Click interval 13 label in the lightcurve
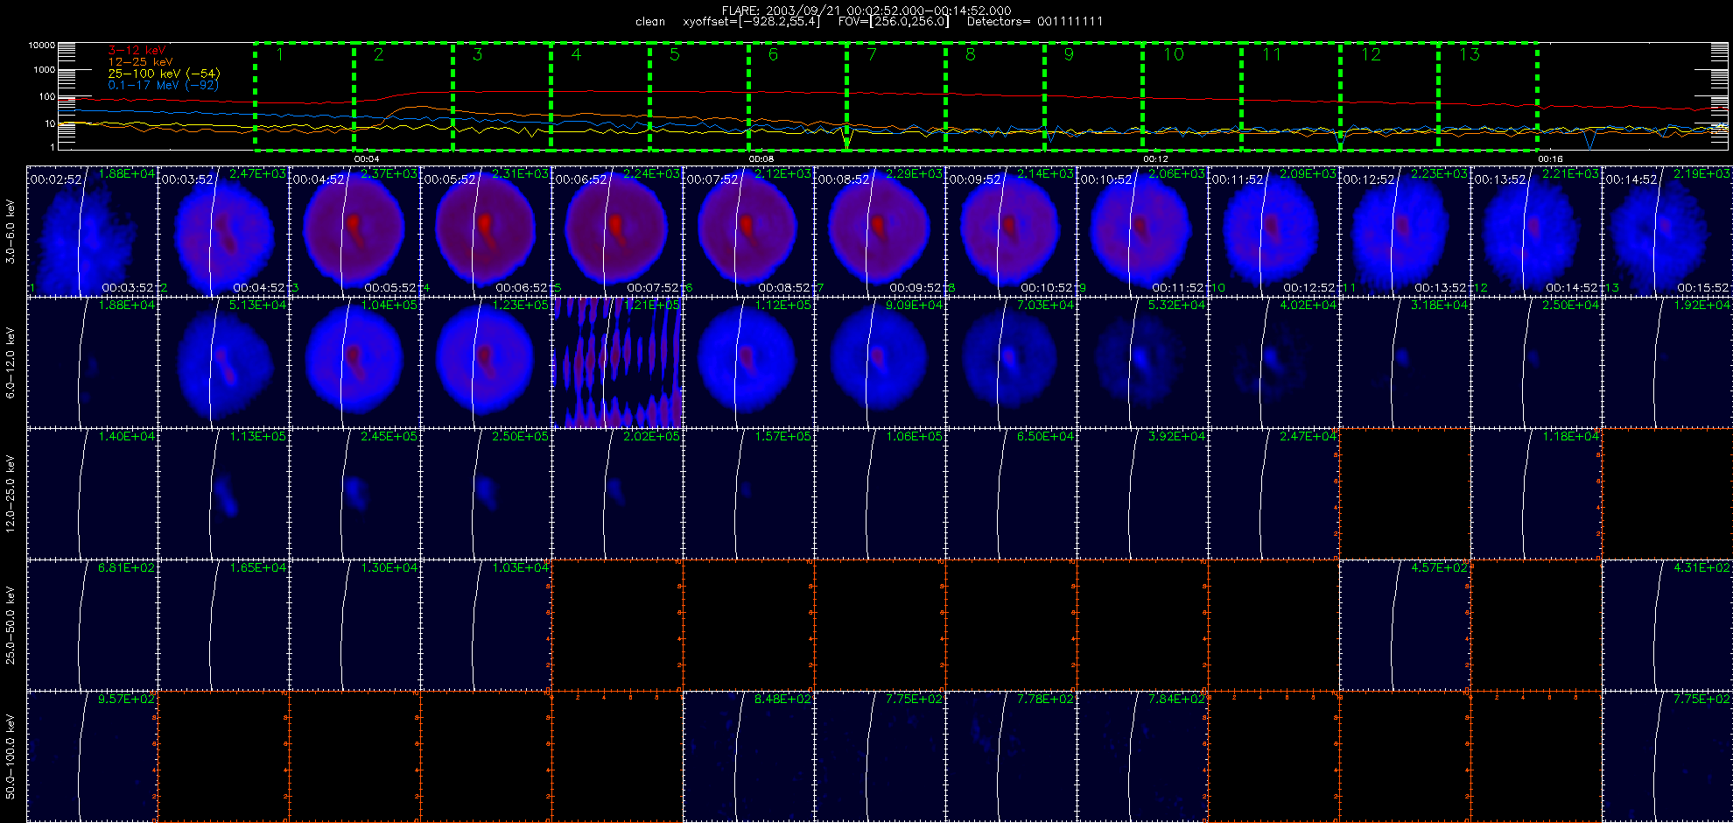The height and width of the screenshot is (823, 1733). [x=1469, y=54]
